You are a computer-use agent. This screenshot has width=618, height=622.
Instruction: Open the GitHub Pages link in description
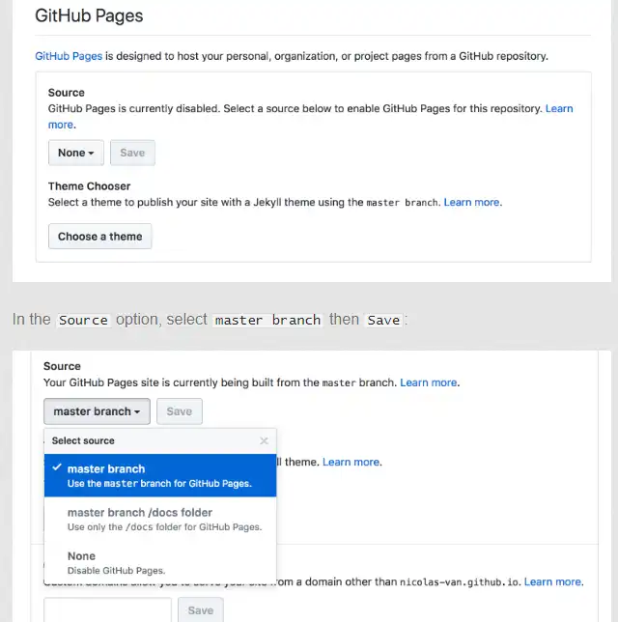tap(69, 56)
